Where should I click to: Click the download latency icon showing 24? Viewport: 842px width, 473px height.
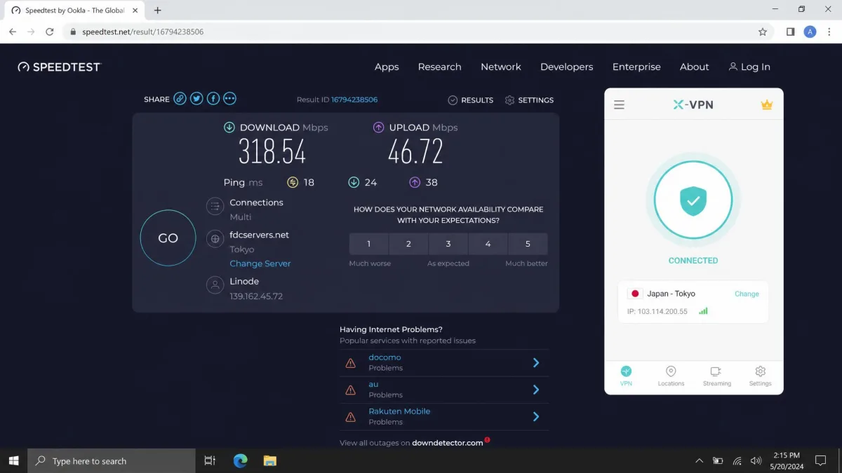coord(354,182)
